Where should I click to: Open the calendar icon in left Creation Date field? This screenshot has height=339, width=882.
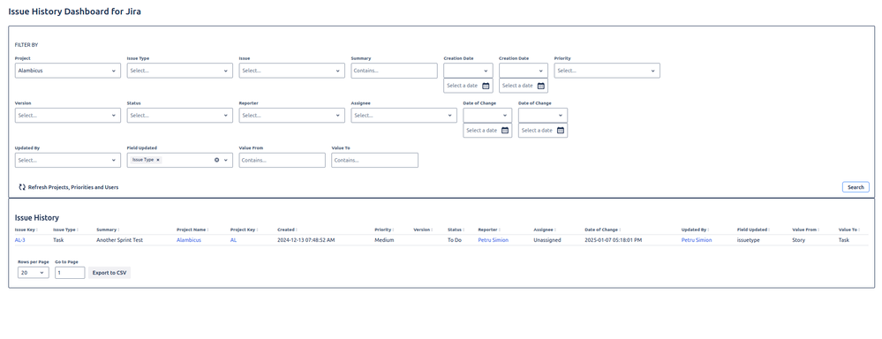[x=486, y=86]
